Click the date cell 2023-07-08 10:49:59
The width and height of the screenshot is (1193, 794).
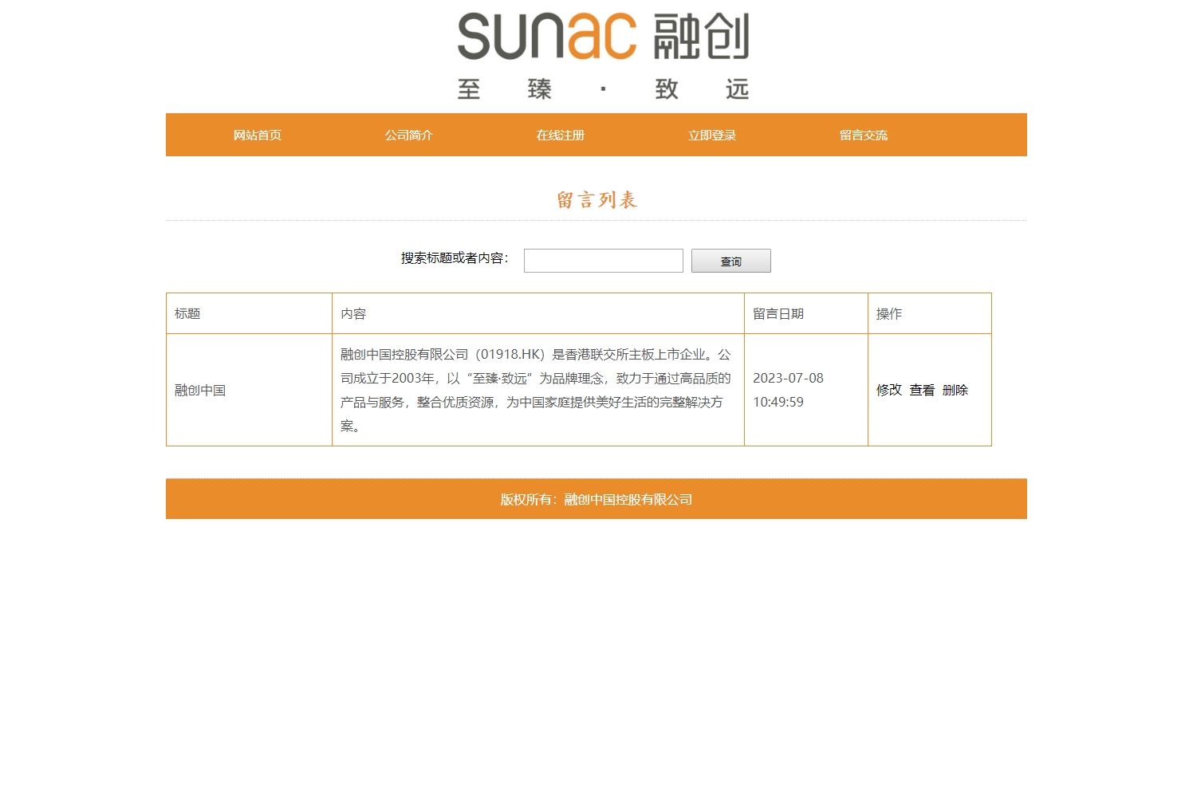(x=806, y=390)
